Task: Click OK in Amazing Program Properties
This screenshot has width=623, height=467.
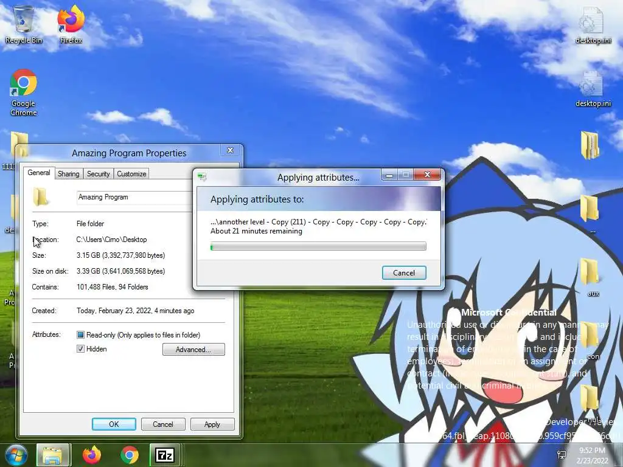Action: (x=114, y=424)
